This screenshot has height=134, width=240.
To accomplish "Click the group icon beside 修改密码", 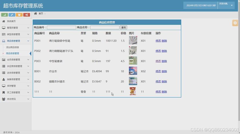I will point(4,99).
